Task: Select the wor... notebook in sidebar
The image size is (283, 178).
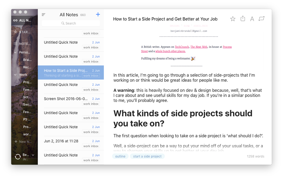Action: click(27, 134)
